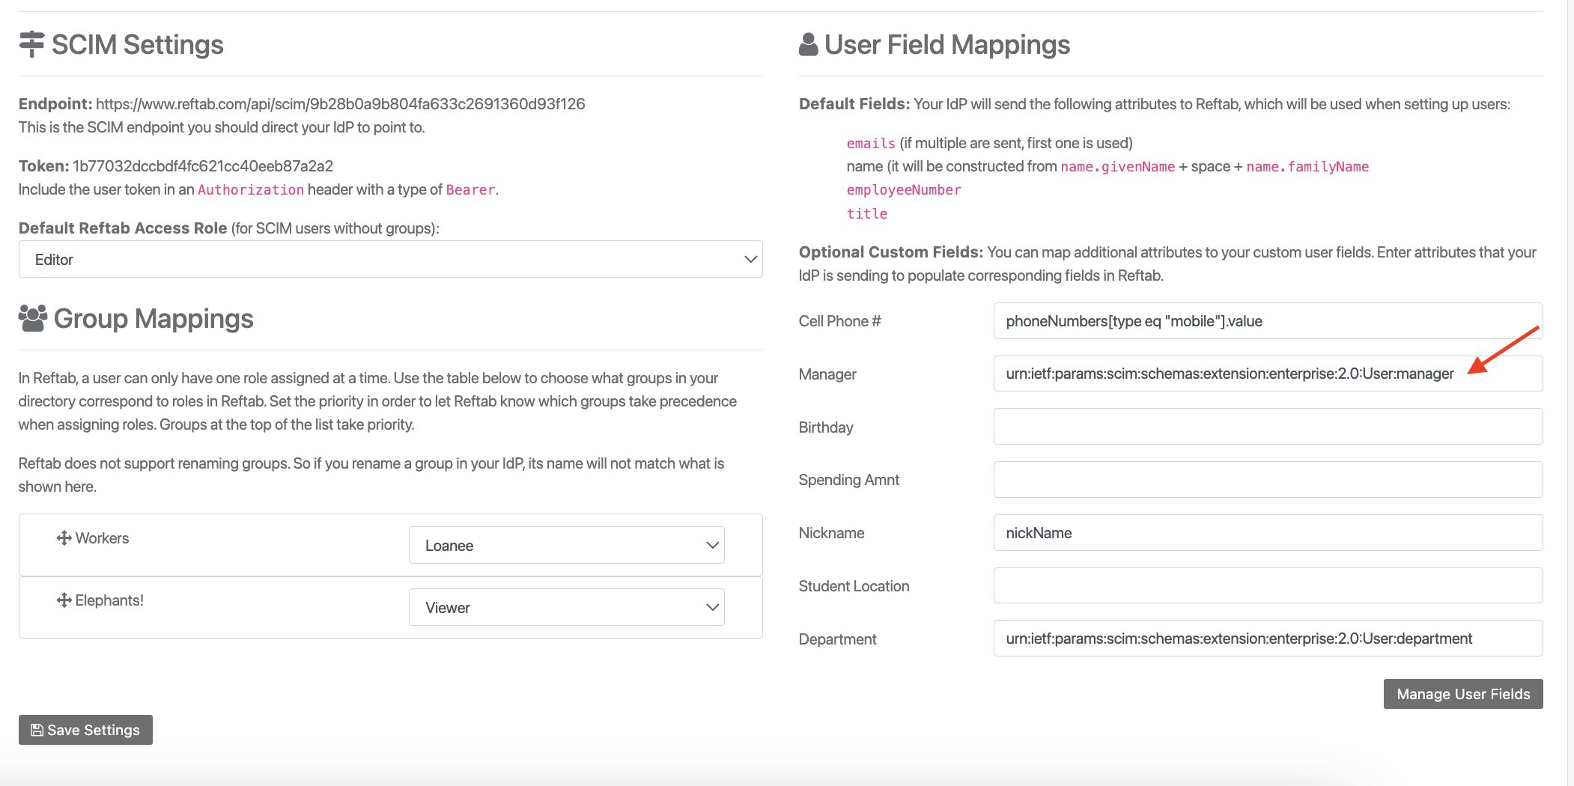Click the signpost icon beside SCIM Settings

[x=31, y=44]
